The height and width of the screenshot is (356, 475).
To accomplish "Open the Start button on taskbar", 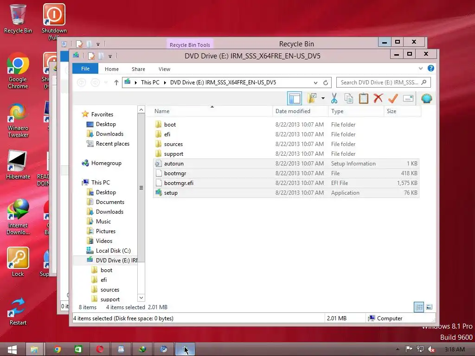I will [x=12, y=350].
